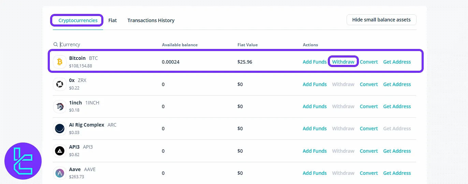The height and width of the screenshot is (184, 468).
Task: Click the API3 name text
Action: tap(74, 147)
